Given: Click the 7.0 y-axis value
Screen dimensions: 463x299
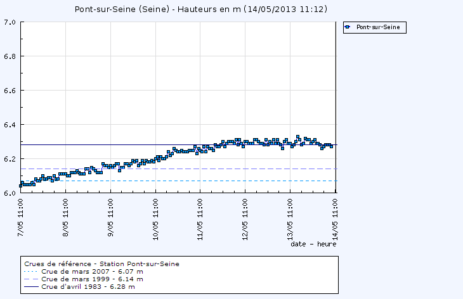Looking at the screenshot, I should (x=10, y=22).
